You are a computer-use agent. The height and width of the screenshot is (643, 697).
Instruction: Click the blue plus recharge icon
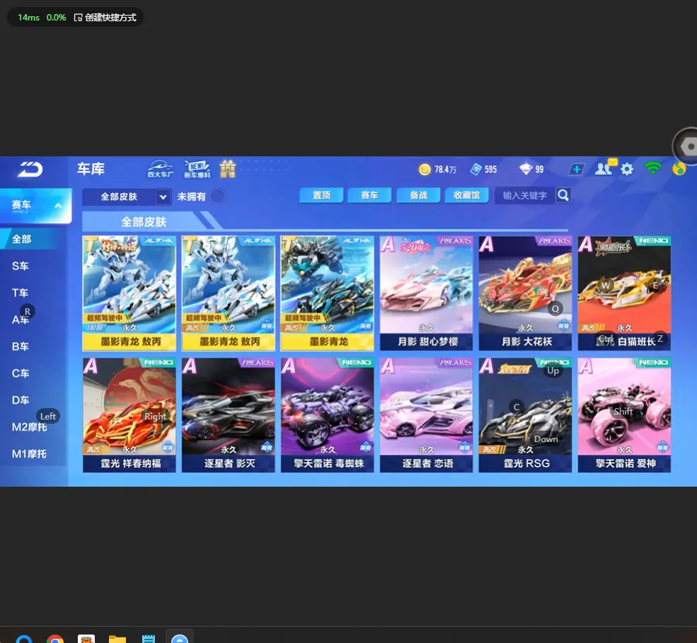577,169
